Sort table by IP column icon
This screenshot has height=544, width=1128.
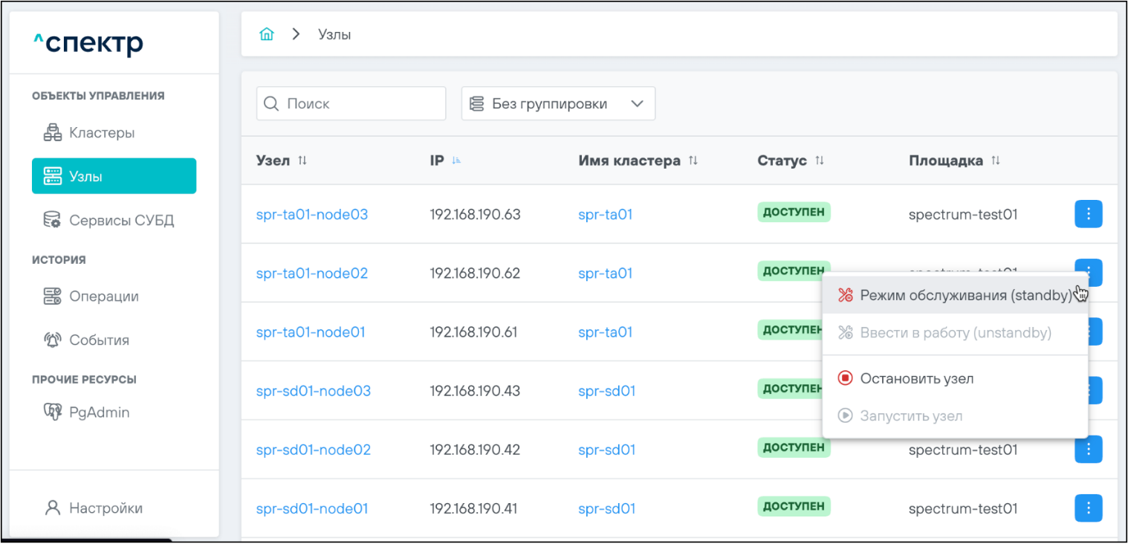pos(456,161)
